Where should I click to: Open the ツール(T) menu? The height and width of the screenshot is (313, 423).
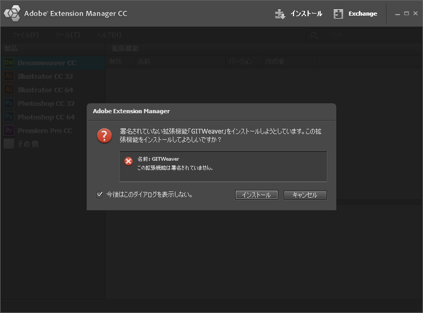[67, 35]
